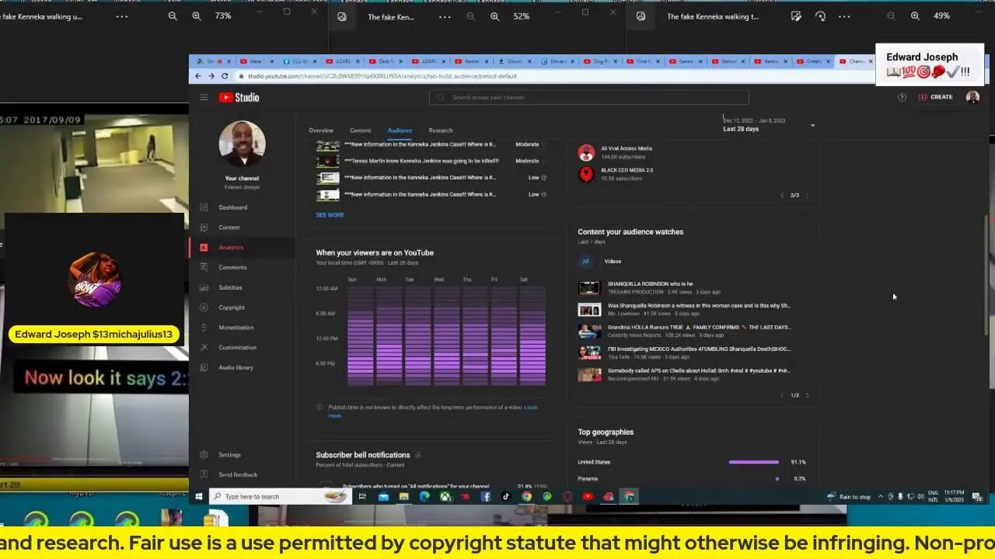
Task: Open Task View on the taskbar
Action: click(x=362, y=497)
